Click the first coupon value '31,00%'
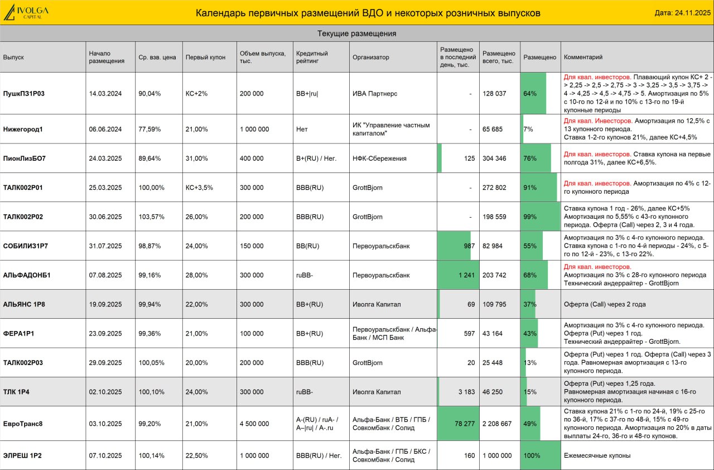This screenshot has height=470, width=714. [197, 159]
